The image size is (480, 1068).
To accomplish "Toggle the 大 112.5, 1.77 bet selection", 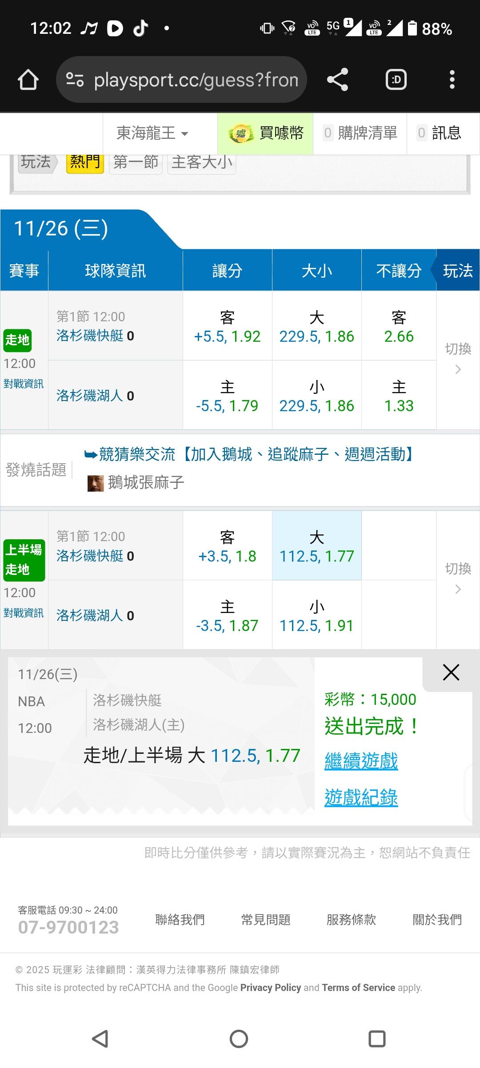I will 316,546.
